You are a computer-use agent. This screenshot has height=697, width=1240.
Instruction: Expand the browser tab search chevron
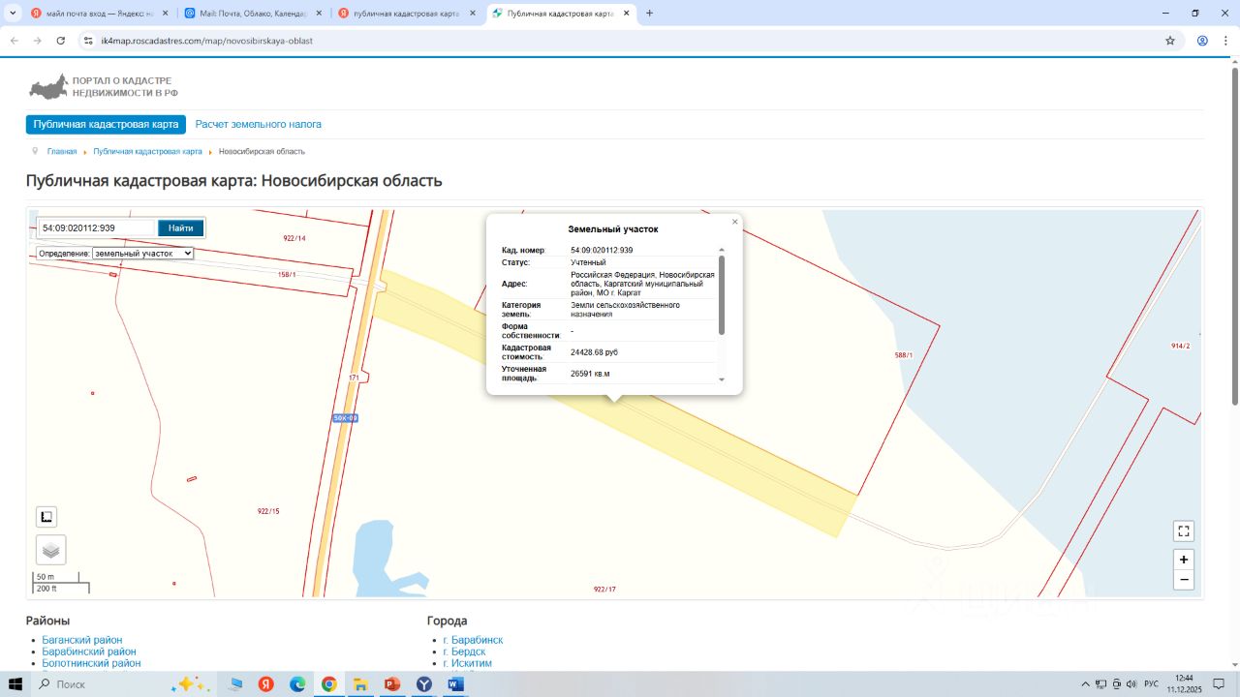[x=13, y=13]
